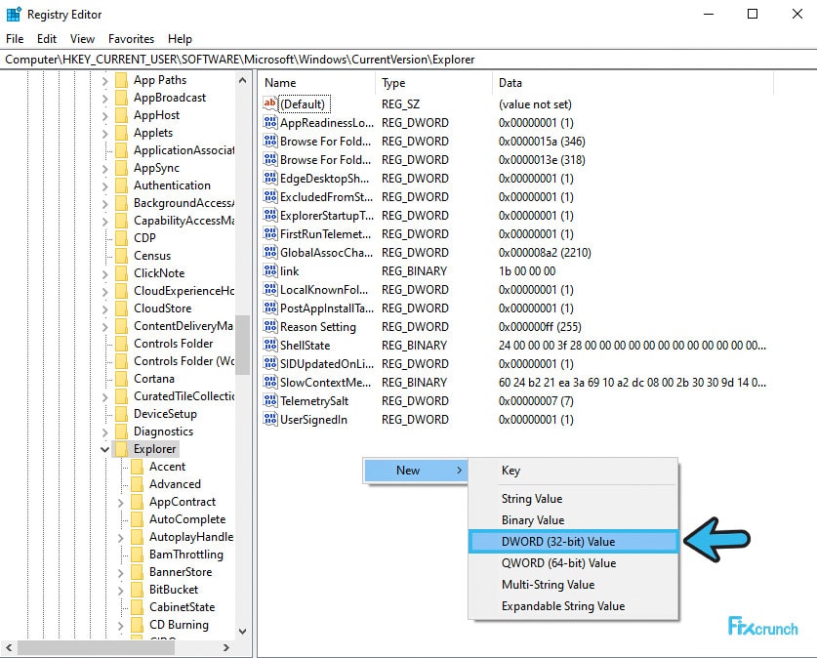817x658 pixels.
Task: Select the Census key
Action: click(152, 255)
